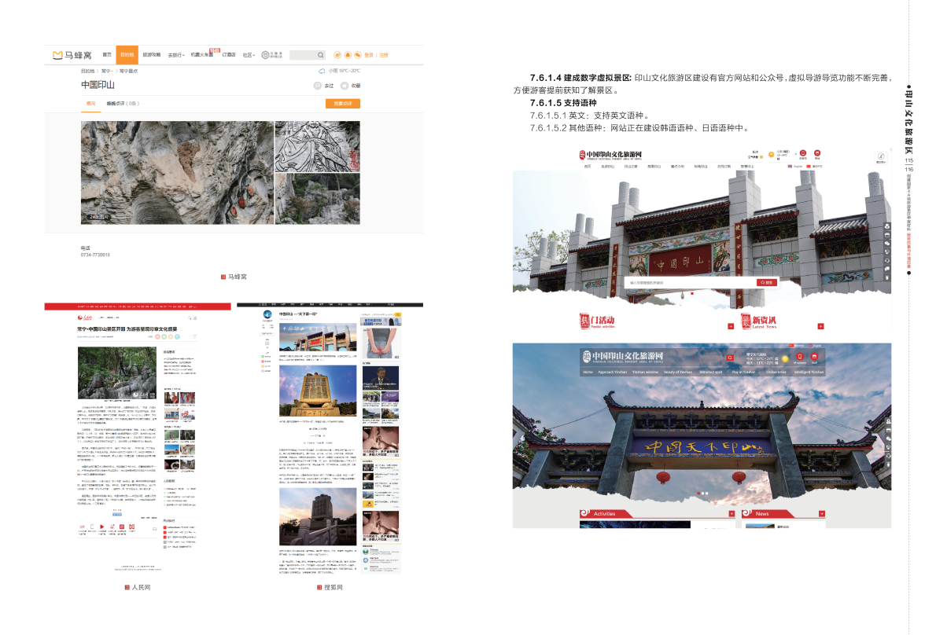
Task: Click the M-website phone icon
Action: (800, 357)
